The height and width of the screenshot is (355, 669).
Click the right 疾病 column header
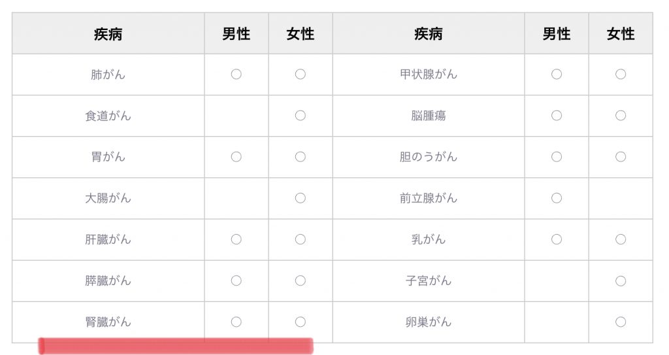(x=429, y=34)
